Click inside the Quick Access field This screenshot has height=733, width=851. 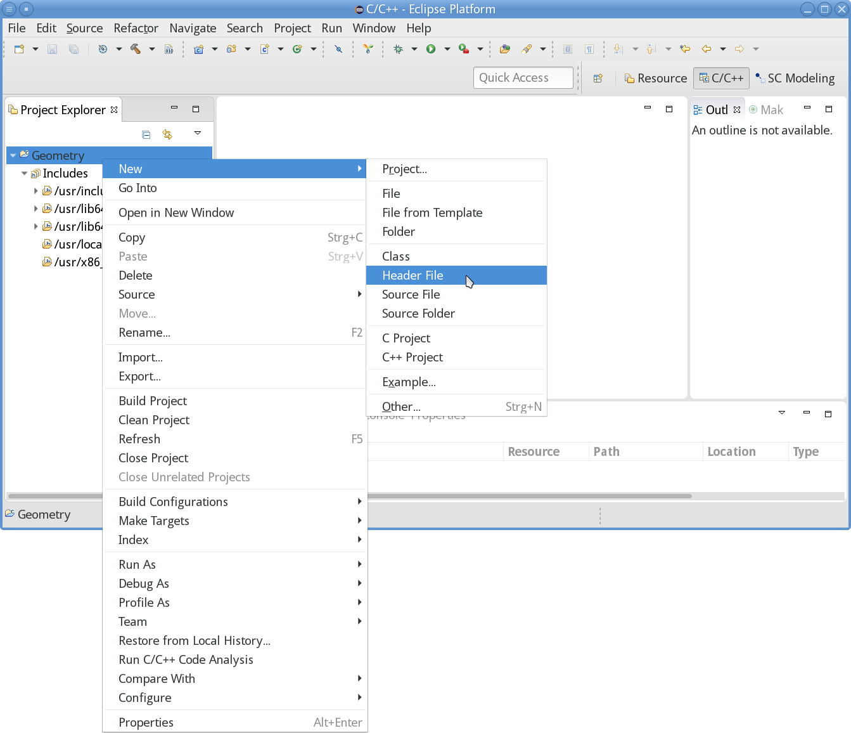(x=523, y=77)
